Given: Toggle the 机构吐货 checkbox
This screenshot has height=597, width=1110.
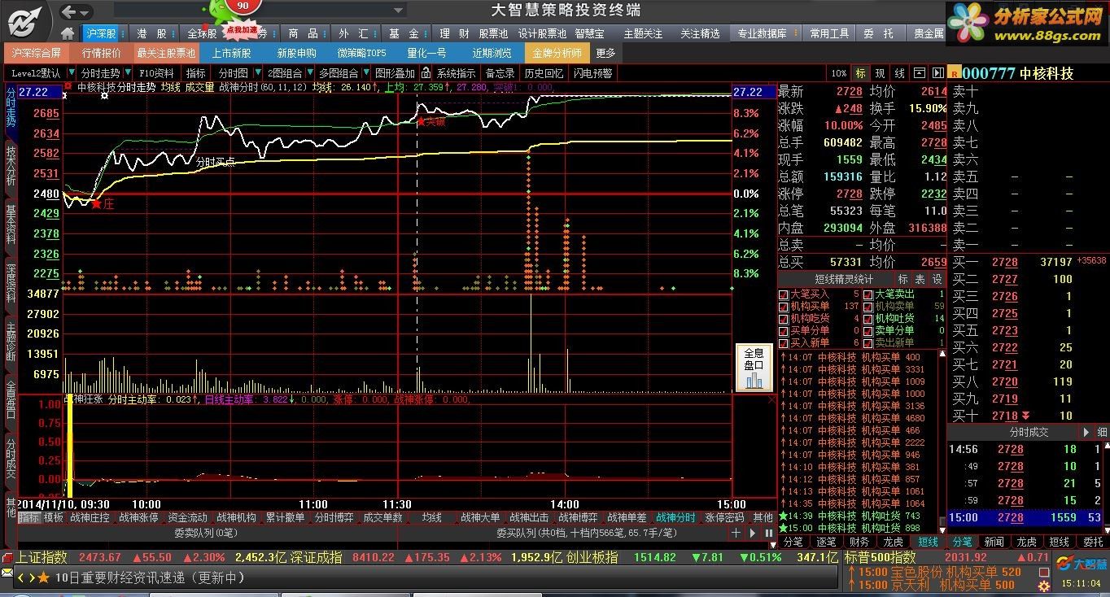Looking at the screenshot, I should click(x=868, y=319).
